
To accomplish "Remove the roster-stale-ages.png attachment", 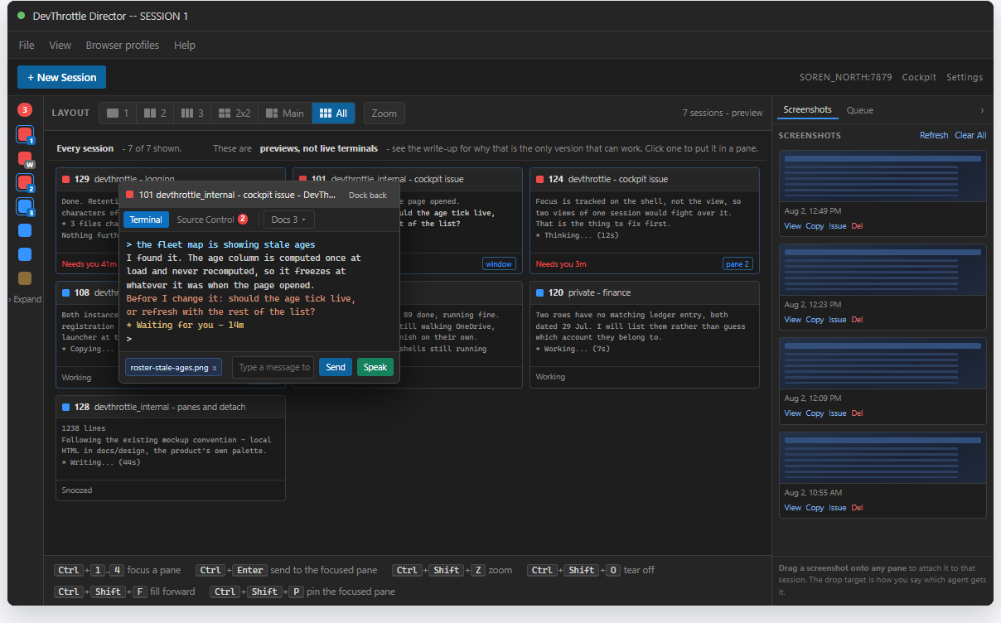I will (x=215, y=367).
